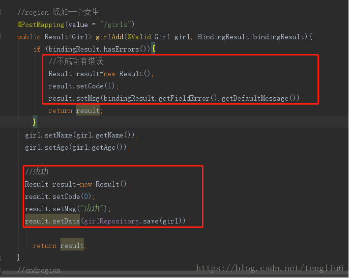The height and width of the screenshot is (278, 349).
Task: Click highlighted opening brace after hasErrors()
Action: point(153,48)
